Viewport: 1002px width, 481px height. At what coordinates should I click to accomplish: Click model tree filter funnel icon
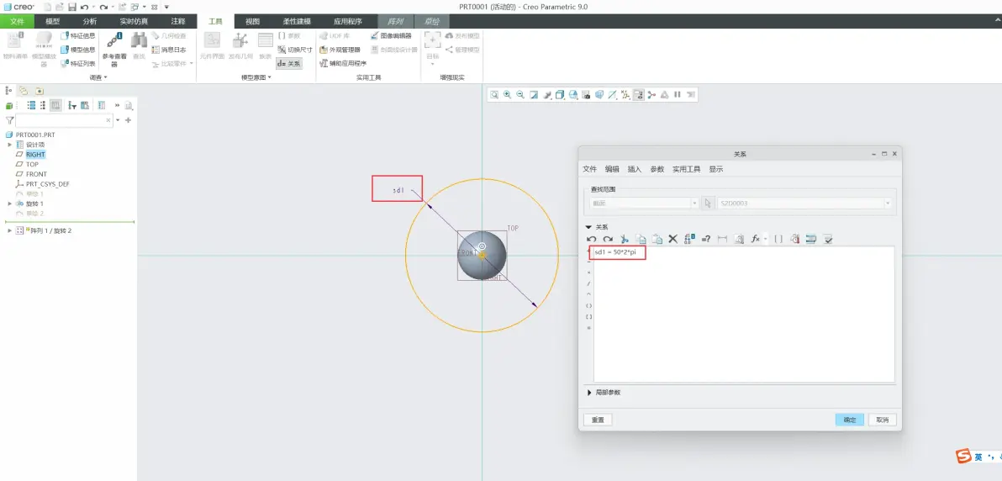click(9, 120)
